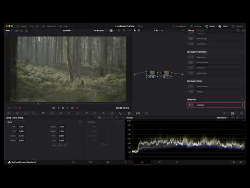Play the clip forward
This screenshot has height=188, width=250.
67,108
